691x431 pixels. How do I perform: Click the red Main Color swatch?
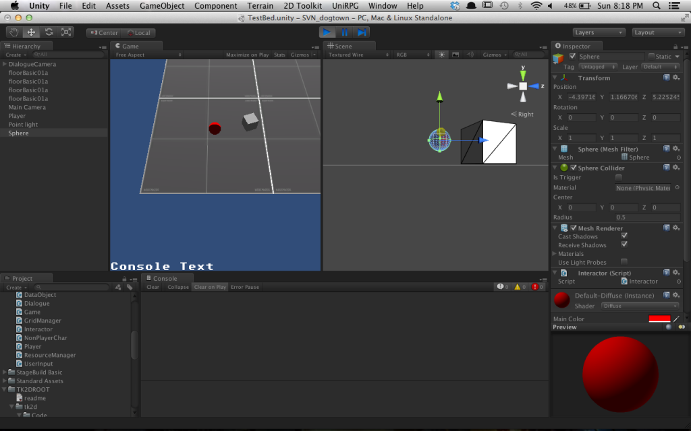[659, 319]
